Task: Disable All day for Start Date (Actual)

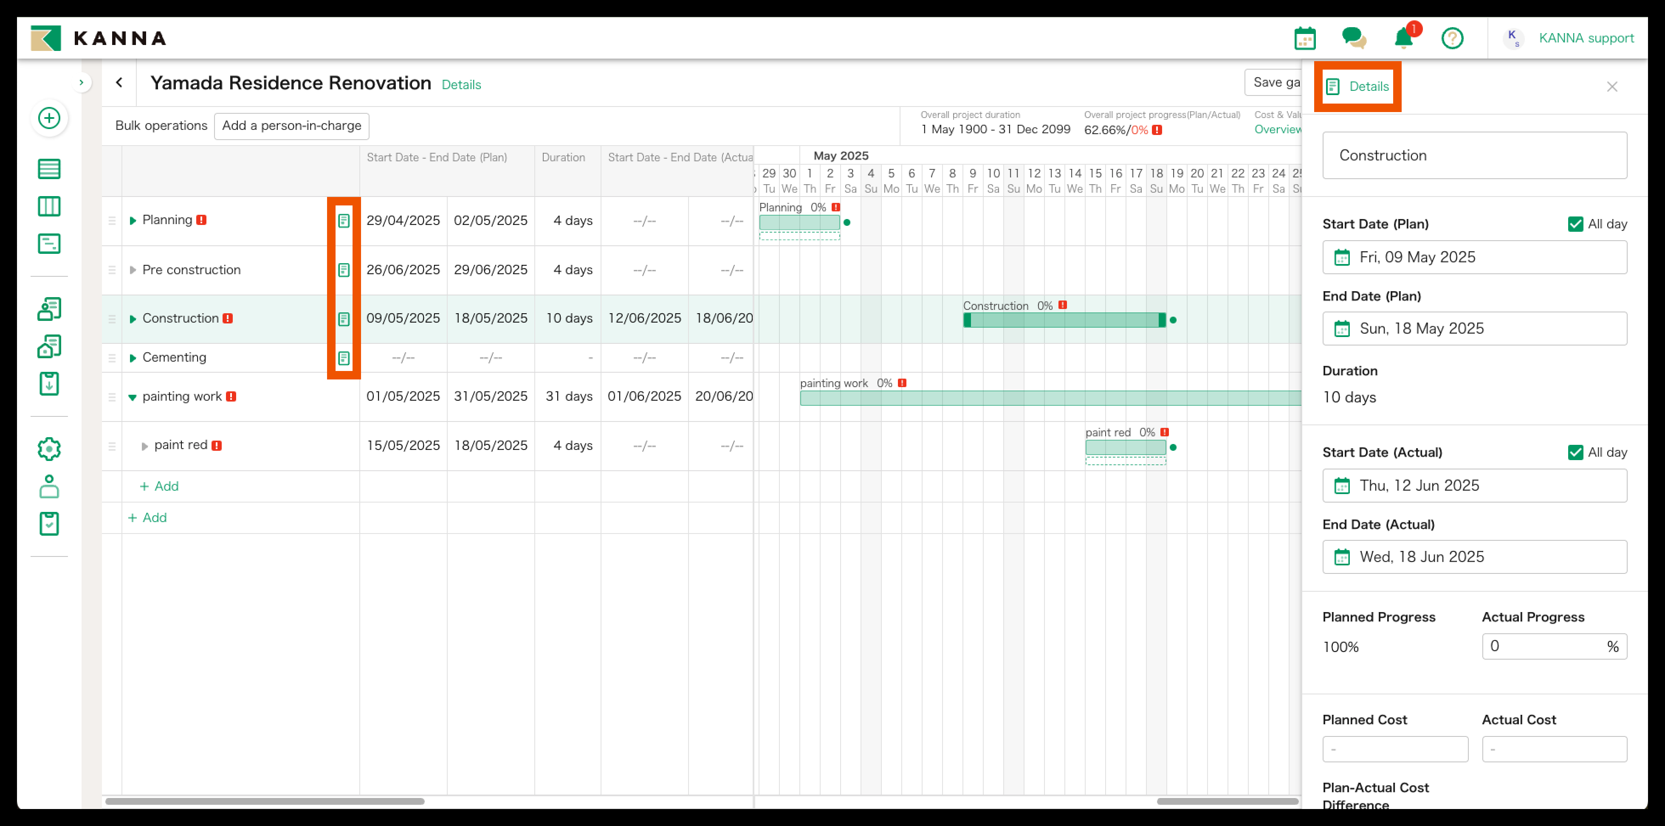Action: tap(1575, 452)
